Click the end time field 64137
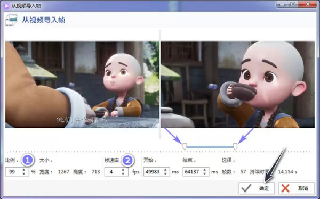320x199 pixels. [193, 172]
